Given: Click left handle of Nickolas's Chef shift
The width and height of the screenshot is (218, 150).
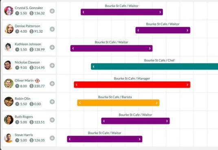Looking at the screenshot, I should pos(94,66).
